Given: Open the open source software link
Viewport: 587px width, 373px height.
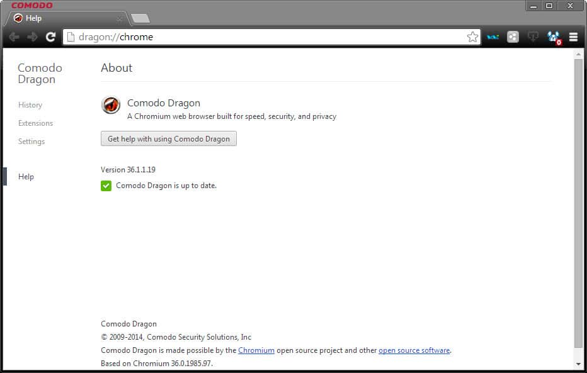Looking at the screenshot, I should tap(414, 350).
